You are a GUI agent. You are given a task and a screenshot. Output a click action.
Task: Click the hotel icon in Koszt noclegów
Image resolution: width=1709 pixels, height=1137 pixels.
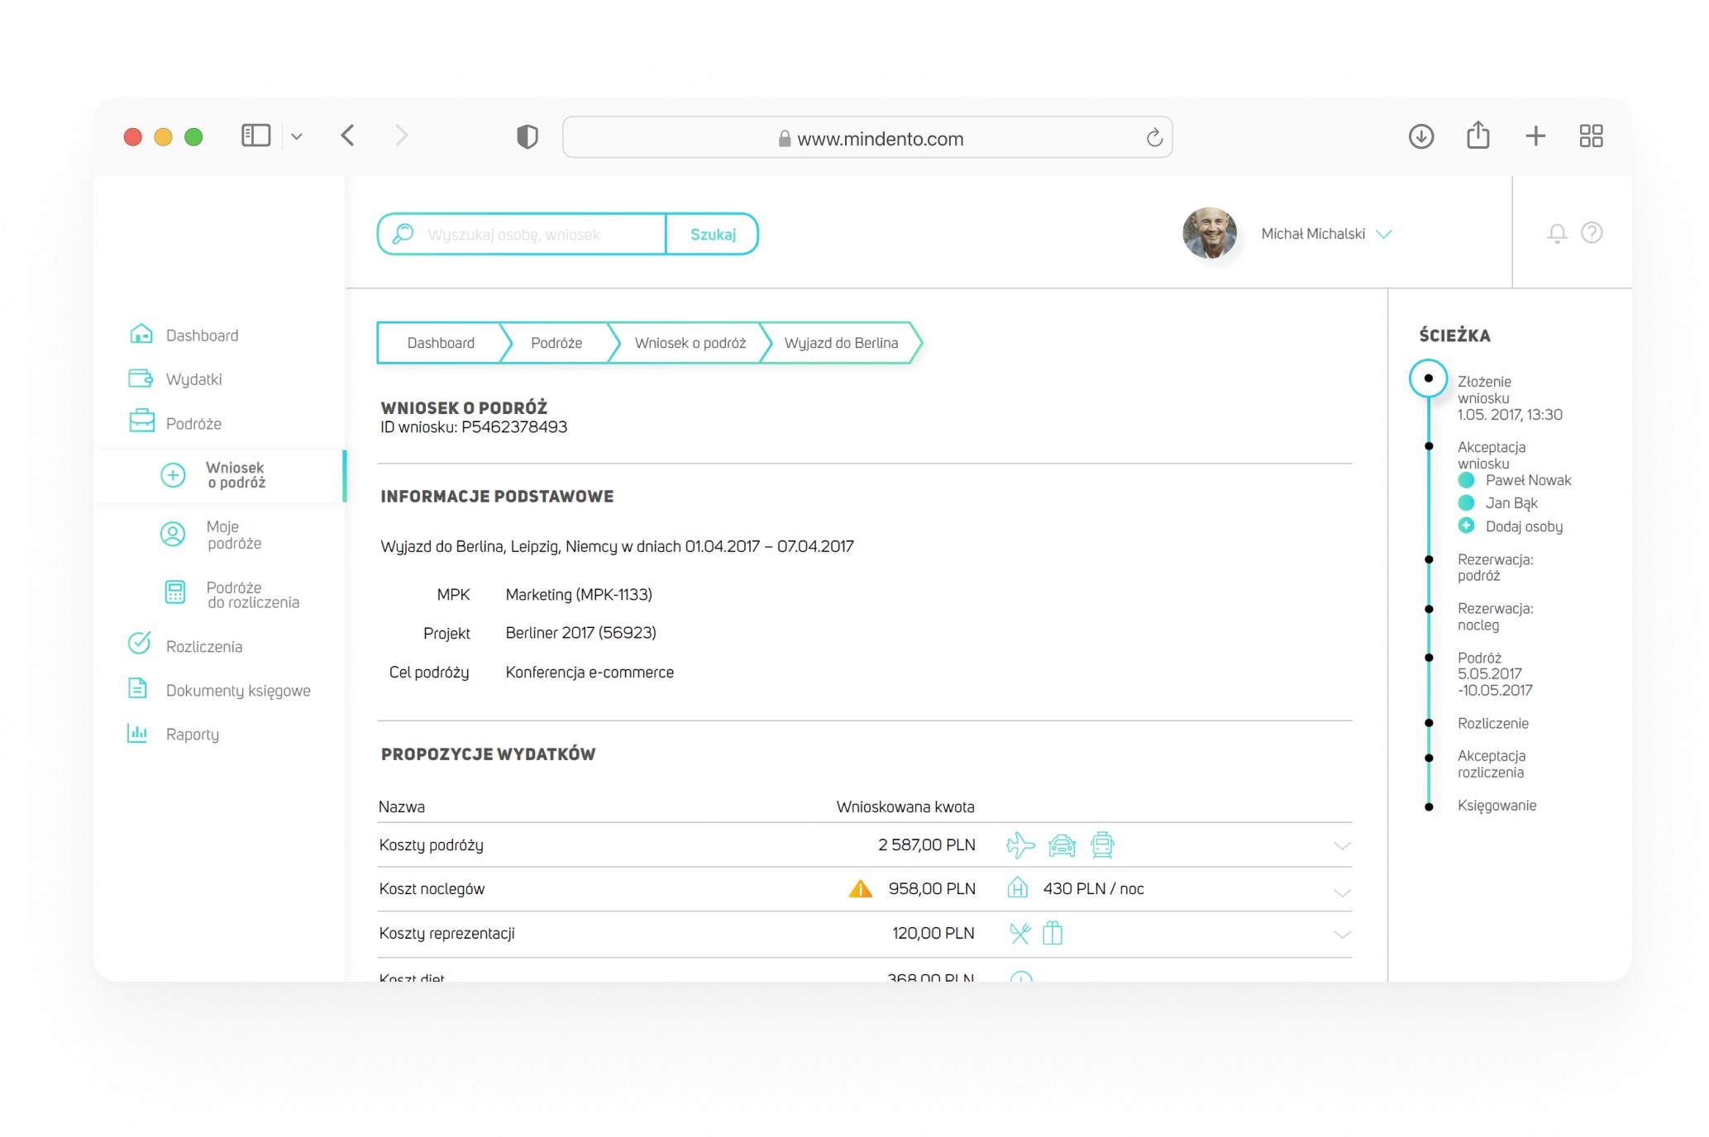click(x=1018, y=888)
